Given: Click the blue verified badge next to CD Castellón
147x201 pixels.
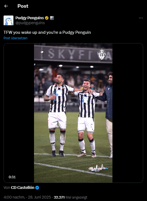Looking at the screenshot, I should tap(37, 188).
